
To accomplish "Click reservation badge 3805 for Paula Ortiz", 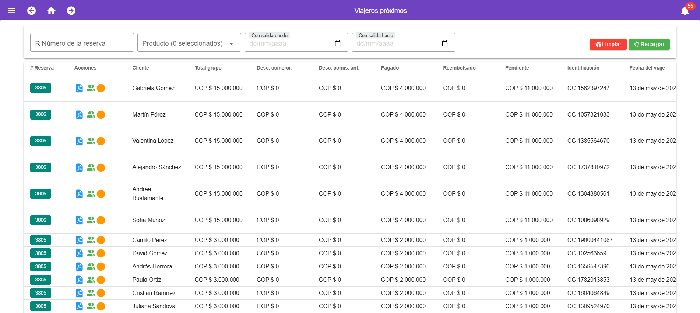I will coord(41,280).
